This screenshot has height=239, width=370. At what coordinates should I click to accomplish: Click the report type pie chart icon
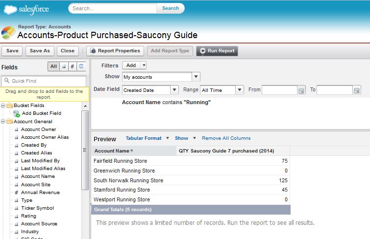pyautogui.click(x=8, y=33)
